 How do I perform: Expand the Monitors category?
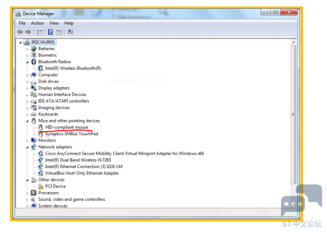point(27,141)
